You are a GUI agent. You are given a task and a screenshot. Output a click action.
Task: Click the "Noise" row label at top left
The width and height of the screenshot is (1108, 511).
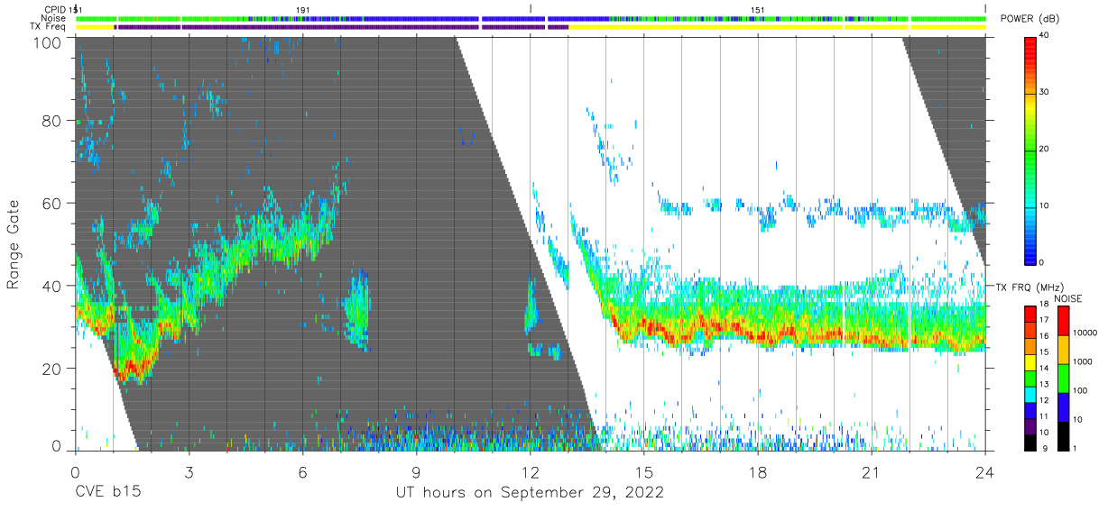click(55, 18)
